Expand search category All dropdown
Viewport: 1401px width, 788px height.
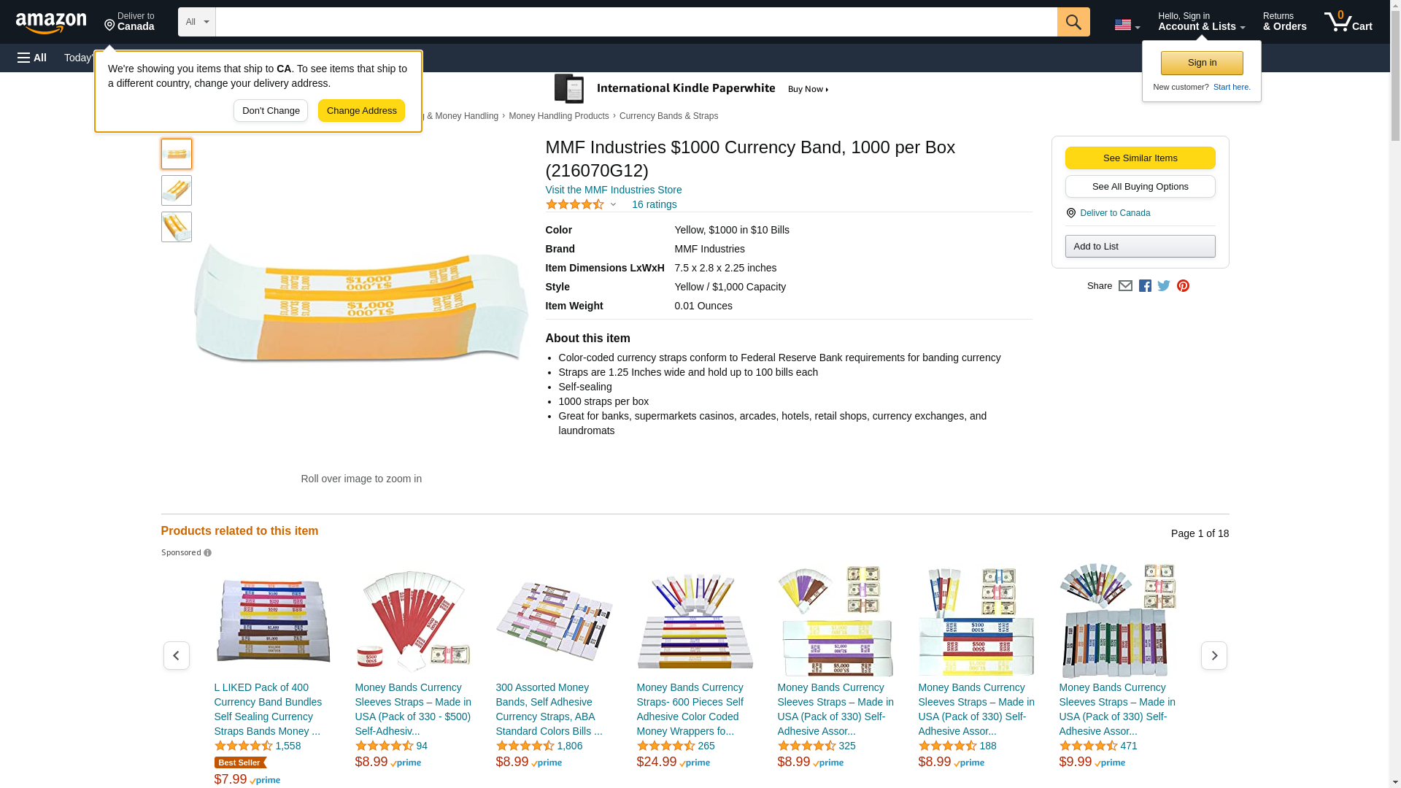196,22
